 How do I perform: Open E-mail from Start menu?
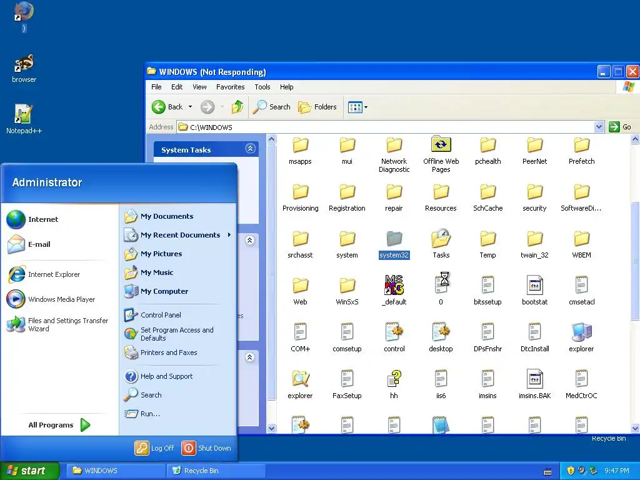point(29,244)
